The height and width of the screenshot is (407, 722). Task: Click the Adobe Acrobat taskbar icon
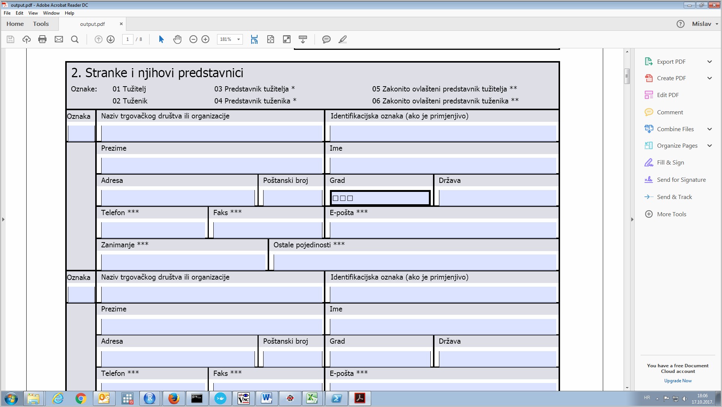point(359,399)
